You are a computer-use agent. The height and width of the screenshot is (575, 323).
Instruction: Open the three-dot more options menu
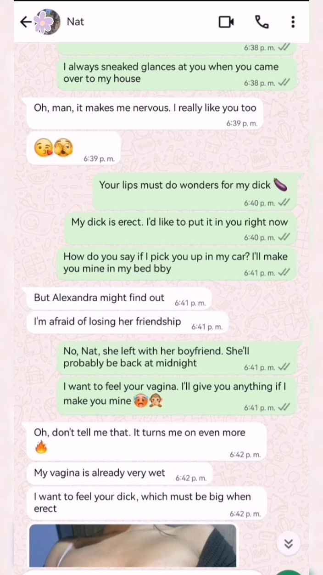coord(293,22)
